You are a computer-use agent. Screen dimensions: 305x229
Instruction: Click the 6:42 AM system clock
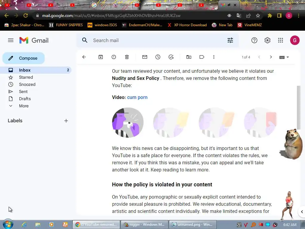tap(290, 225)
